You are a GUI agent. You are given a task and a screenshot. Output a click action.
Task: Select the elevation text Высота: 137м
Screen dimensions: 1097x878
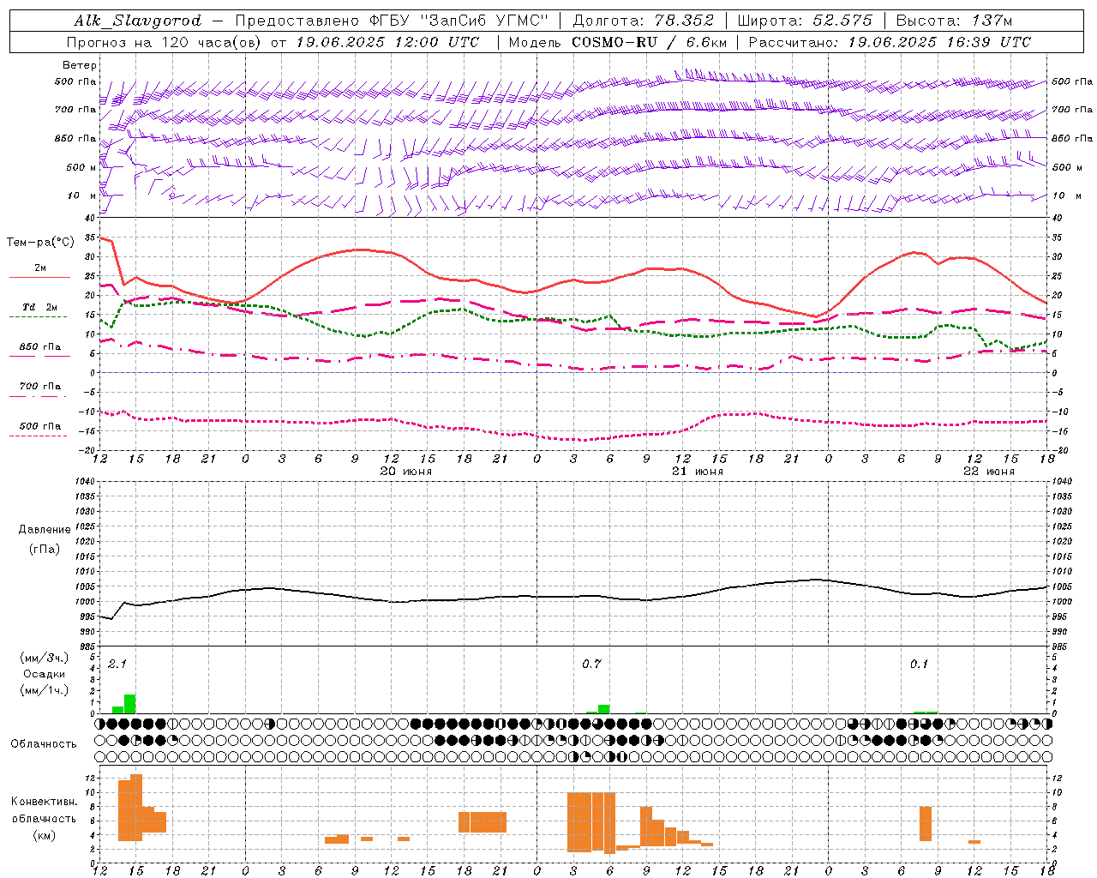pyautogui.click(x=954, y=21)
